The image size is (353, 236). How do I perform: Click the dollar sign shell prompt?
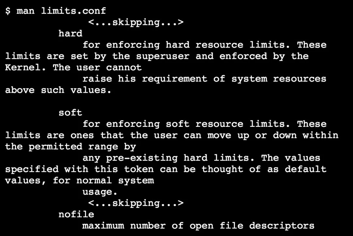pos(8,11)
